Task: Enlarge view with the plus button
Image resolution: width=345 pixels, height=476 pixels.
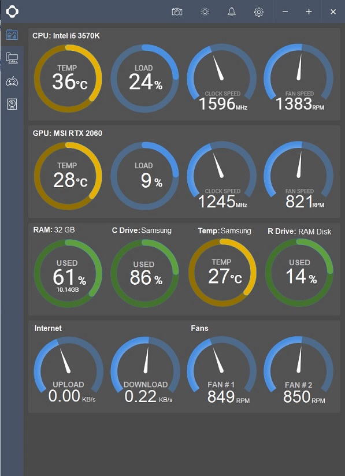Action: pyautogui.click(x=309, y=12)
